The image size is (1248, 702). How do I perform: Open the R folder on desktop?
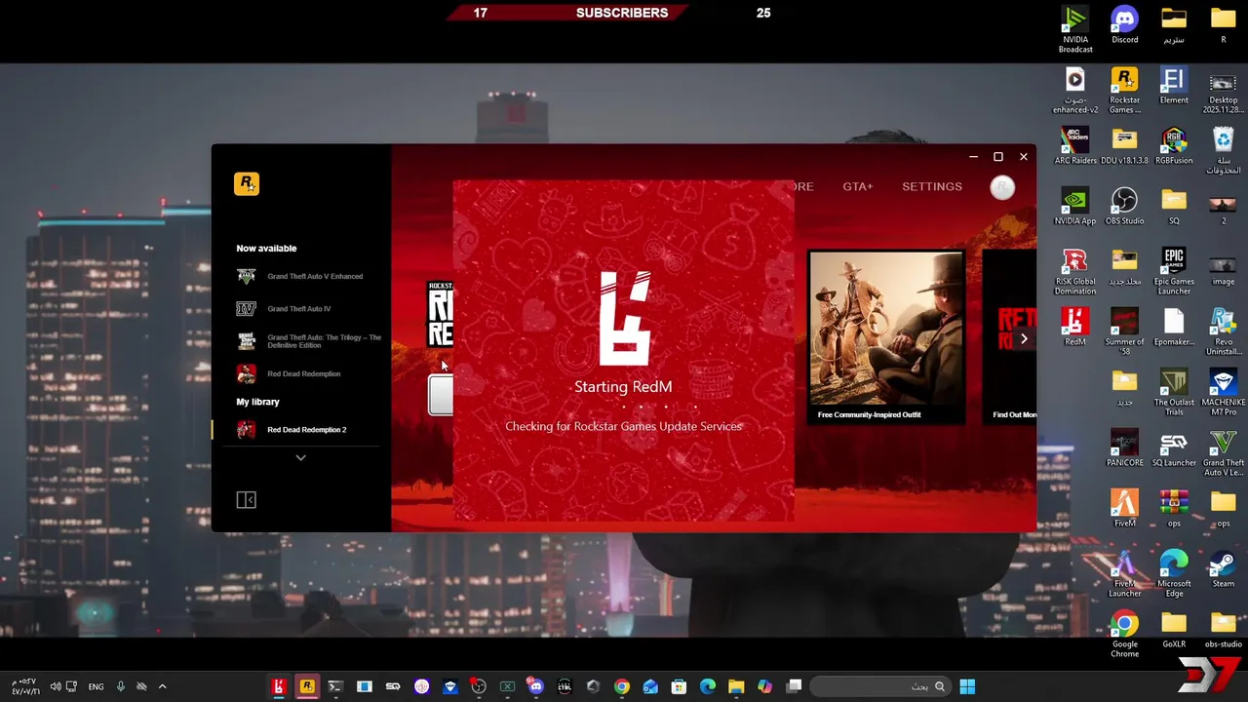tap(1224, 26)
